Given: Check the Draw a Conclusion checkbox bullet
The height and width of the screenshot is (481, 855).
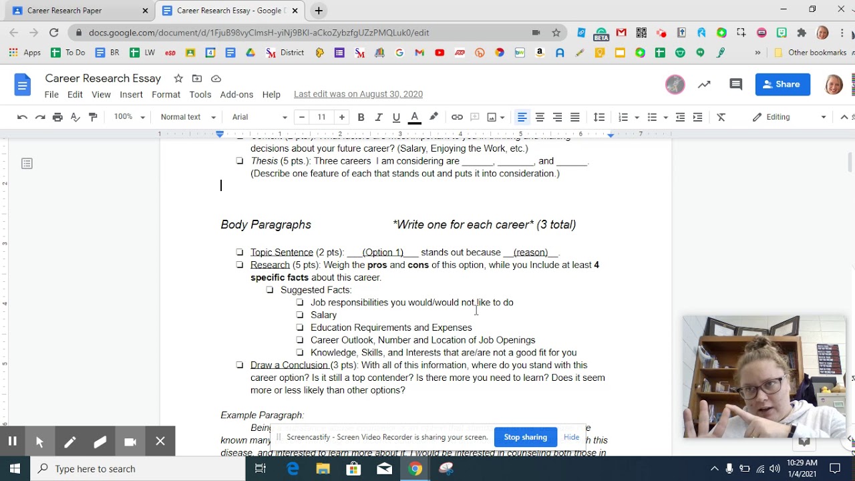Looking at the screenshot, I should point(240,365).
